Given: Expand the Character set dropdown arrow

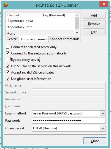Looking at the screenshot, I should point(103,128).
